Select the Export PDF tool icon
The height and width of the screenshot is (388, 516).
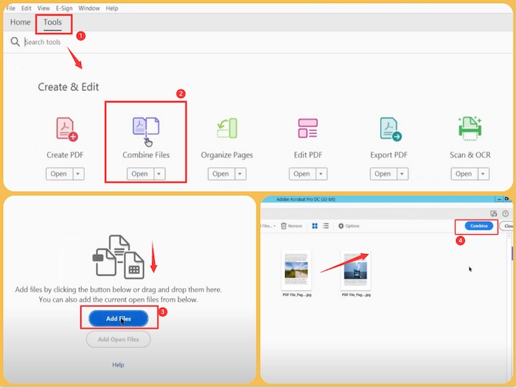click(389, 129)
